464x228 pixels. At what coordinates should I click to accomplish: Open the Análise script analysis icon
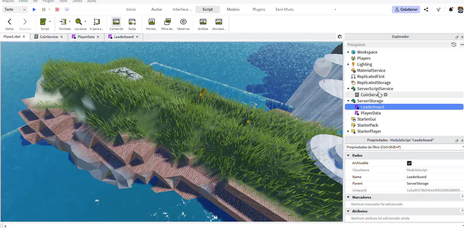203,22
